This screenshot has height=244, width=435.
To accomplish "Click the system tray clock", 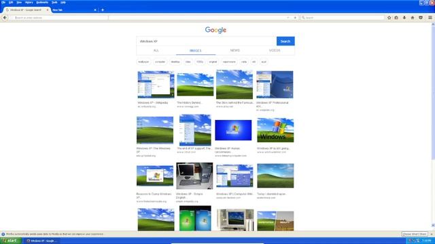I will [426, 241].
